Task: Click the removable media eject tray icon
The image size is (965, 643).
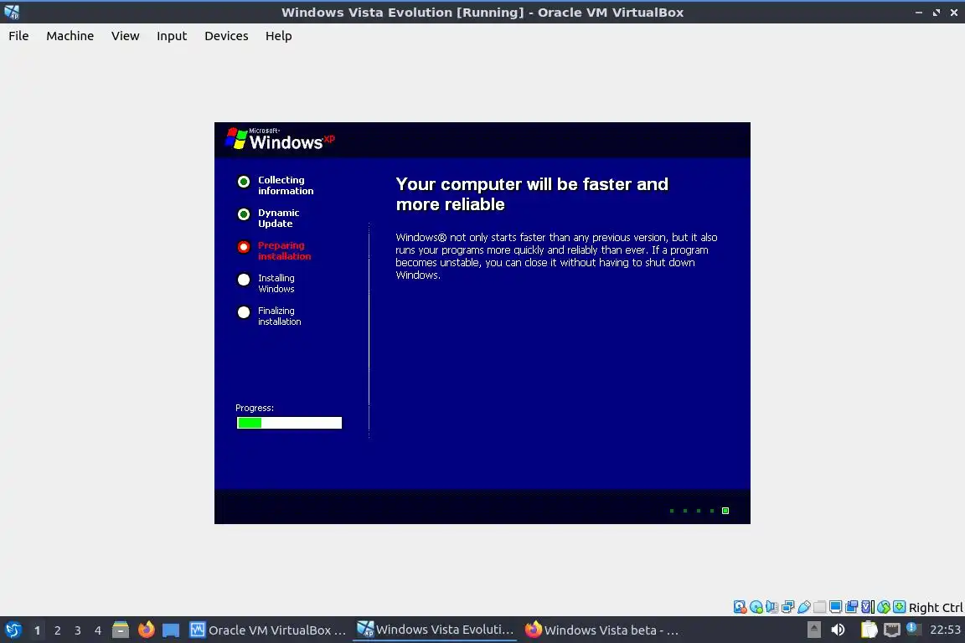Action: coord(813,630)
